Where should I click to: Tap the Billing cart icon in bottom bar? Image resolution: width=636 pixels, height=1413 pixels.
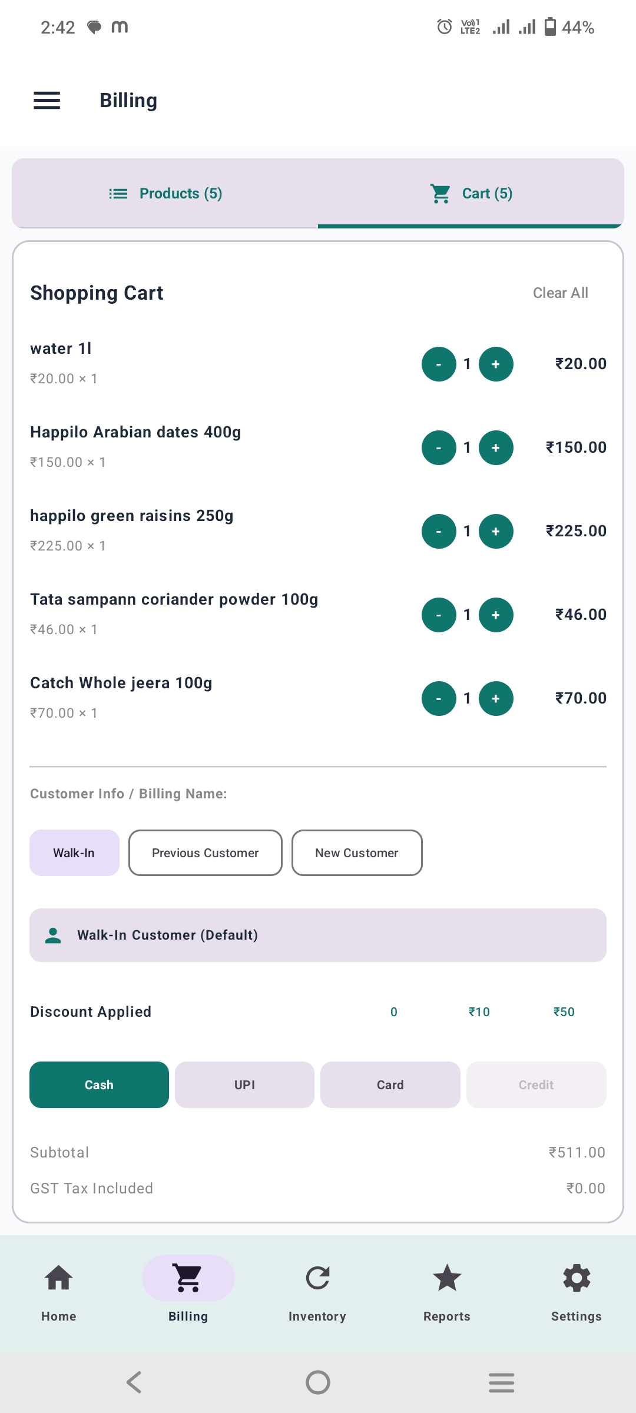[x=188, y=1279]
